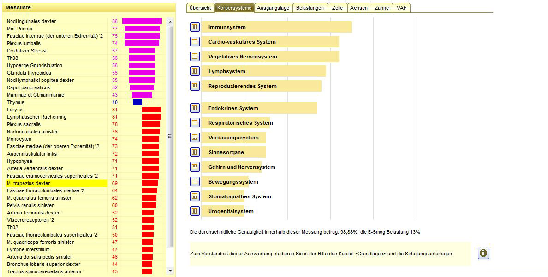The image size is (548, 277).
Task: Click the Immunsystem bar label
Action: (x=227, y=27)
